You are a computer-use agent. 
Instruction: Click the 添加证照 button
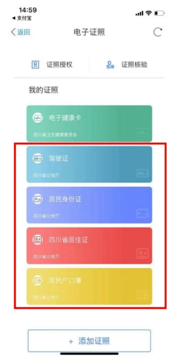[x=89, y=341]
